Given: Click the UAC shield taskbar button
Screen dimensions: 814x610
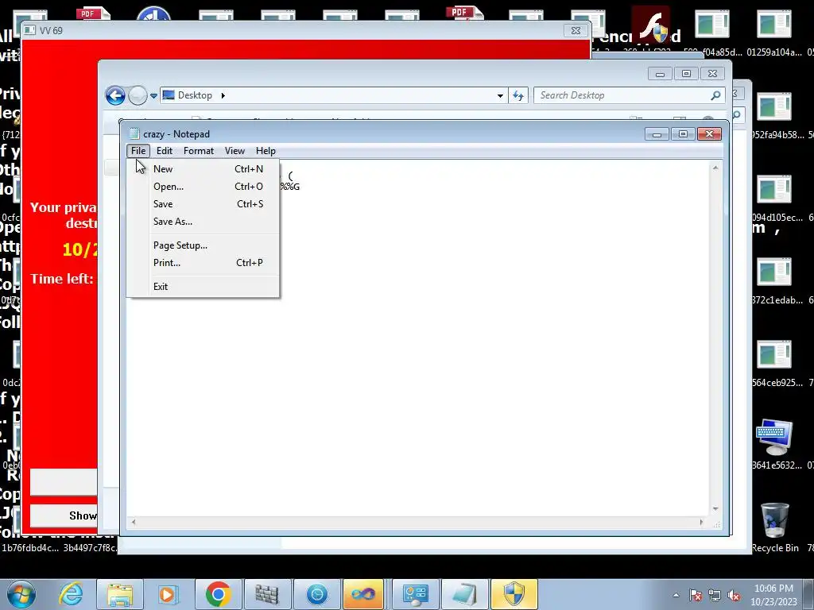Looking at the screenshot, I should [x=514, y=594].
